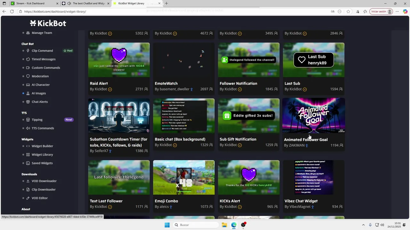Open the Emoji Combo widget thumbnail
Viewport: 410px width, 230px height.
tap(184, 177)
